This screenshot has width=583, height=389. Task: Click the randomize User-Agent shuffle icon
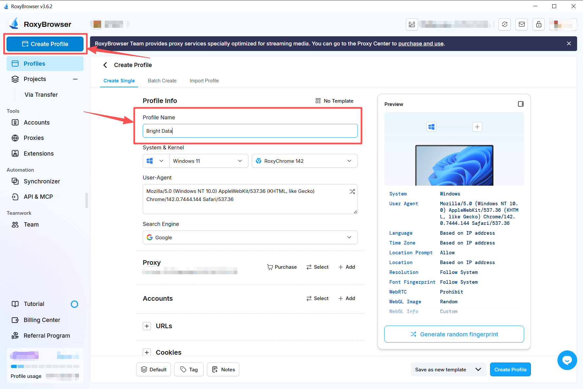pos(352,192)
